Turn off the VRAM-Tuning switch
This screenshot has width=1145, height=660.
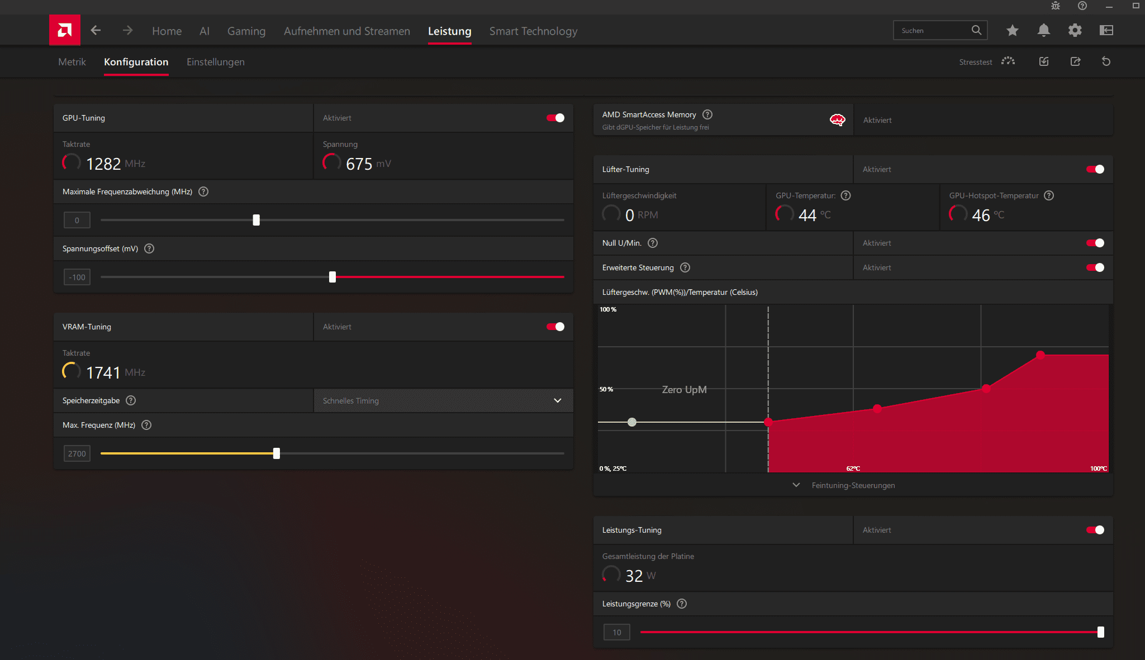pos(555,327)
